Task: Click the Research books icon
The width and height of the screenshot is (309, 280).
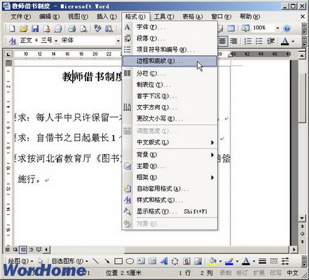Action: point(109,29)
